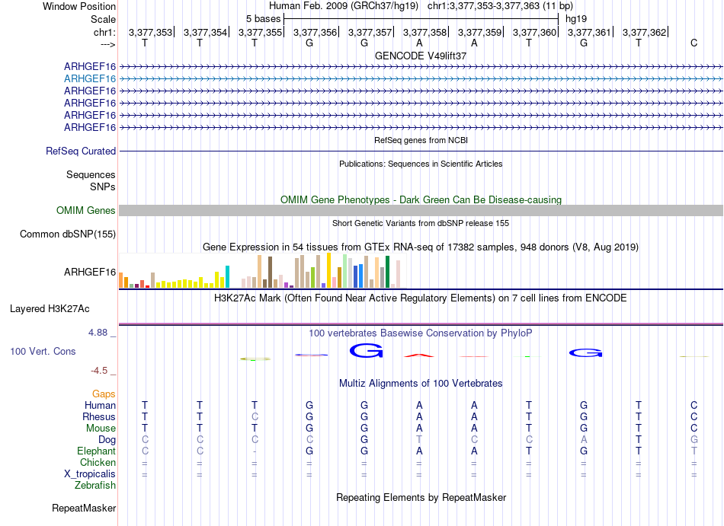Open Short Genetic Variants from dbSNP title
Viewport: 724px width, 526px height.
[x=421, y=223]
